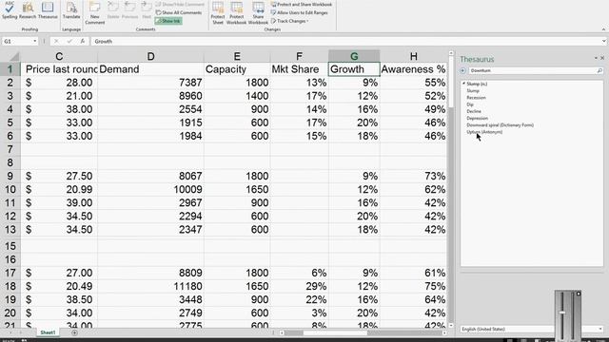
Task: Click the Select All corner triangle
Action: [13, 57]
